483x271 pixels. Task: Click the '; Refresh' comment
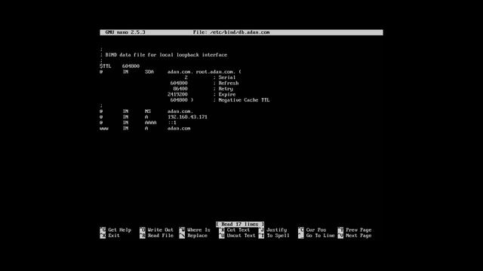[226, 83]
